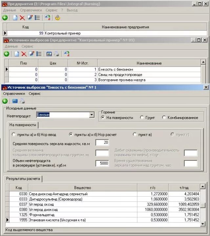Click г/с column header
This screenshot has height=236, width=210.
pyautogui.click(x=153, y=188)
